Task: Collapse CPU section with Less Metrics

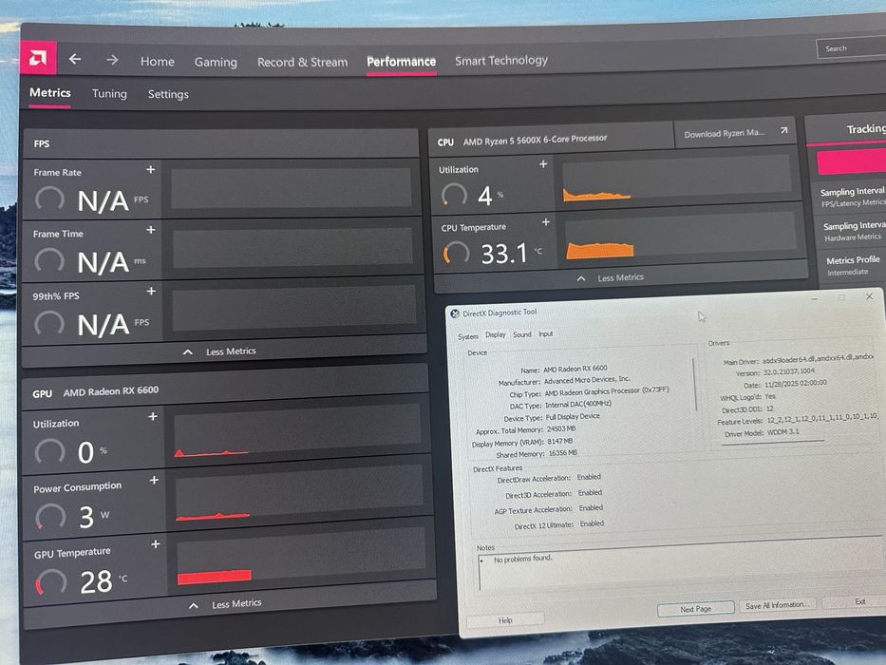Action: 611,277
